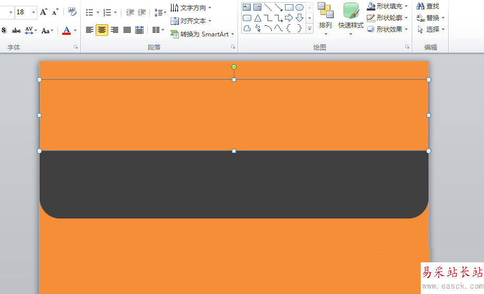Screen dimensions: 484x294
Task: Select the elbow arrow connector shape
Action: pos(279,18)
